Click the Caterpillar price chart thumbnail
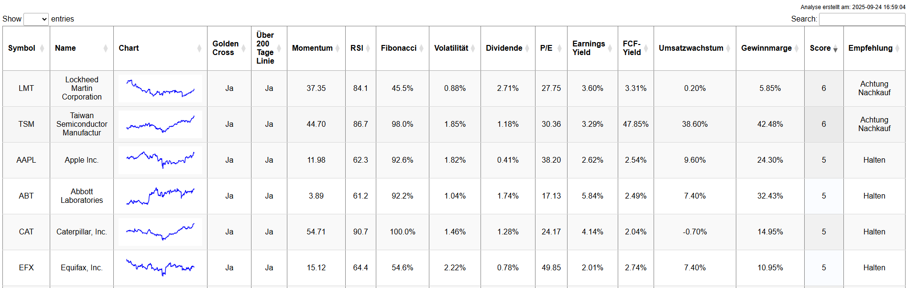Viewport: 907px width, 288px height. pyautogui.click(x=160, y=232)
